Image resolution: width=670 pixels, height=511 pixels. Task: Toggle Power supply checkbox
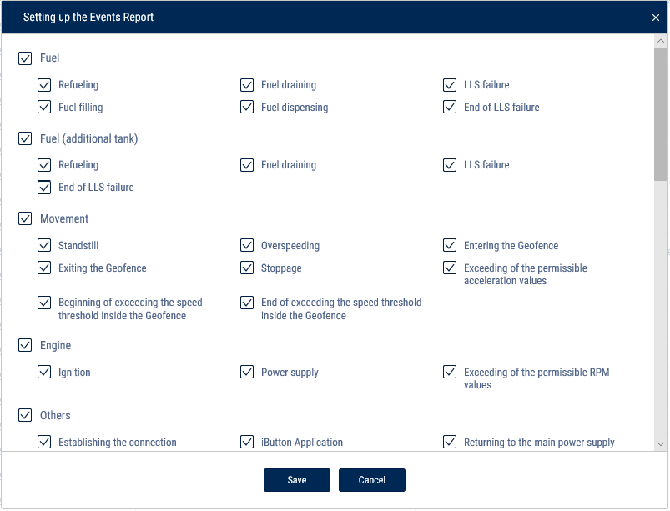coord(246,372)
